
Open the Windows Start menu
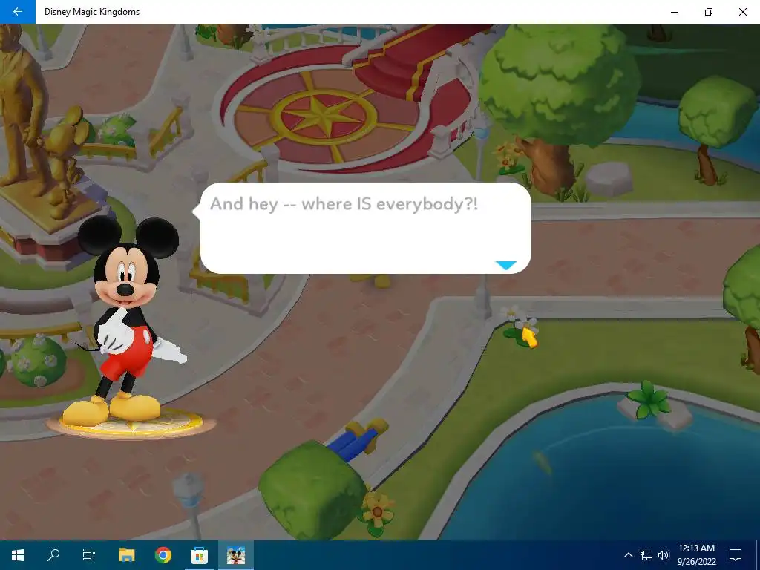[x=18, y=555]
